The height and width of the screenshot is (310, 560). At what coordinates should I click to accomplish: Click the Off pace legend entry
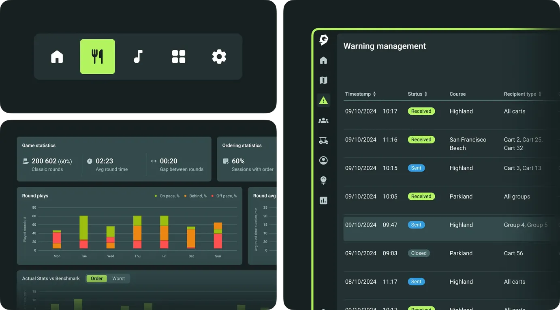click(x=224, y=196)
